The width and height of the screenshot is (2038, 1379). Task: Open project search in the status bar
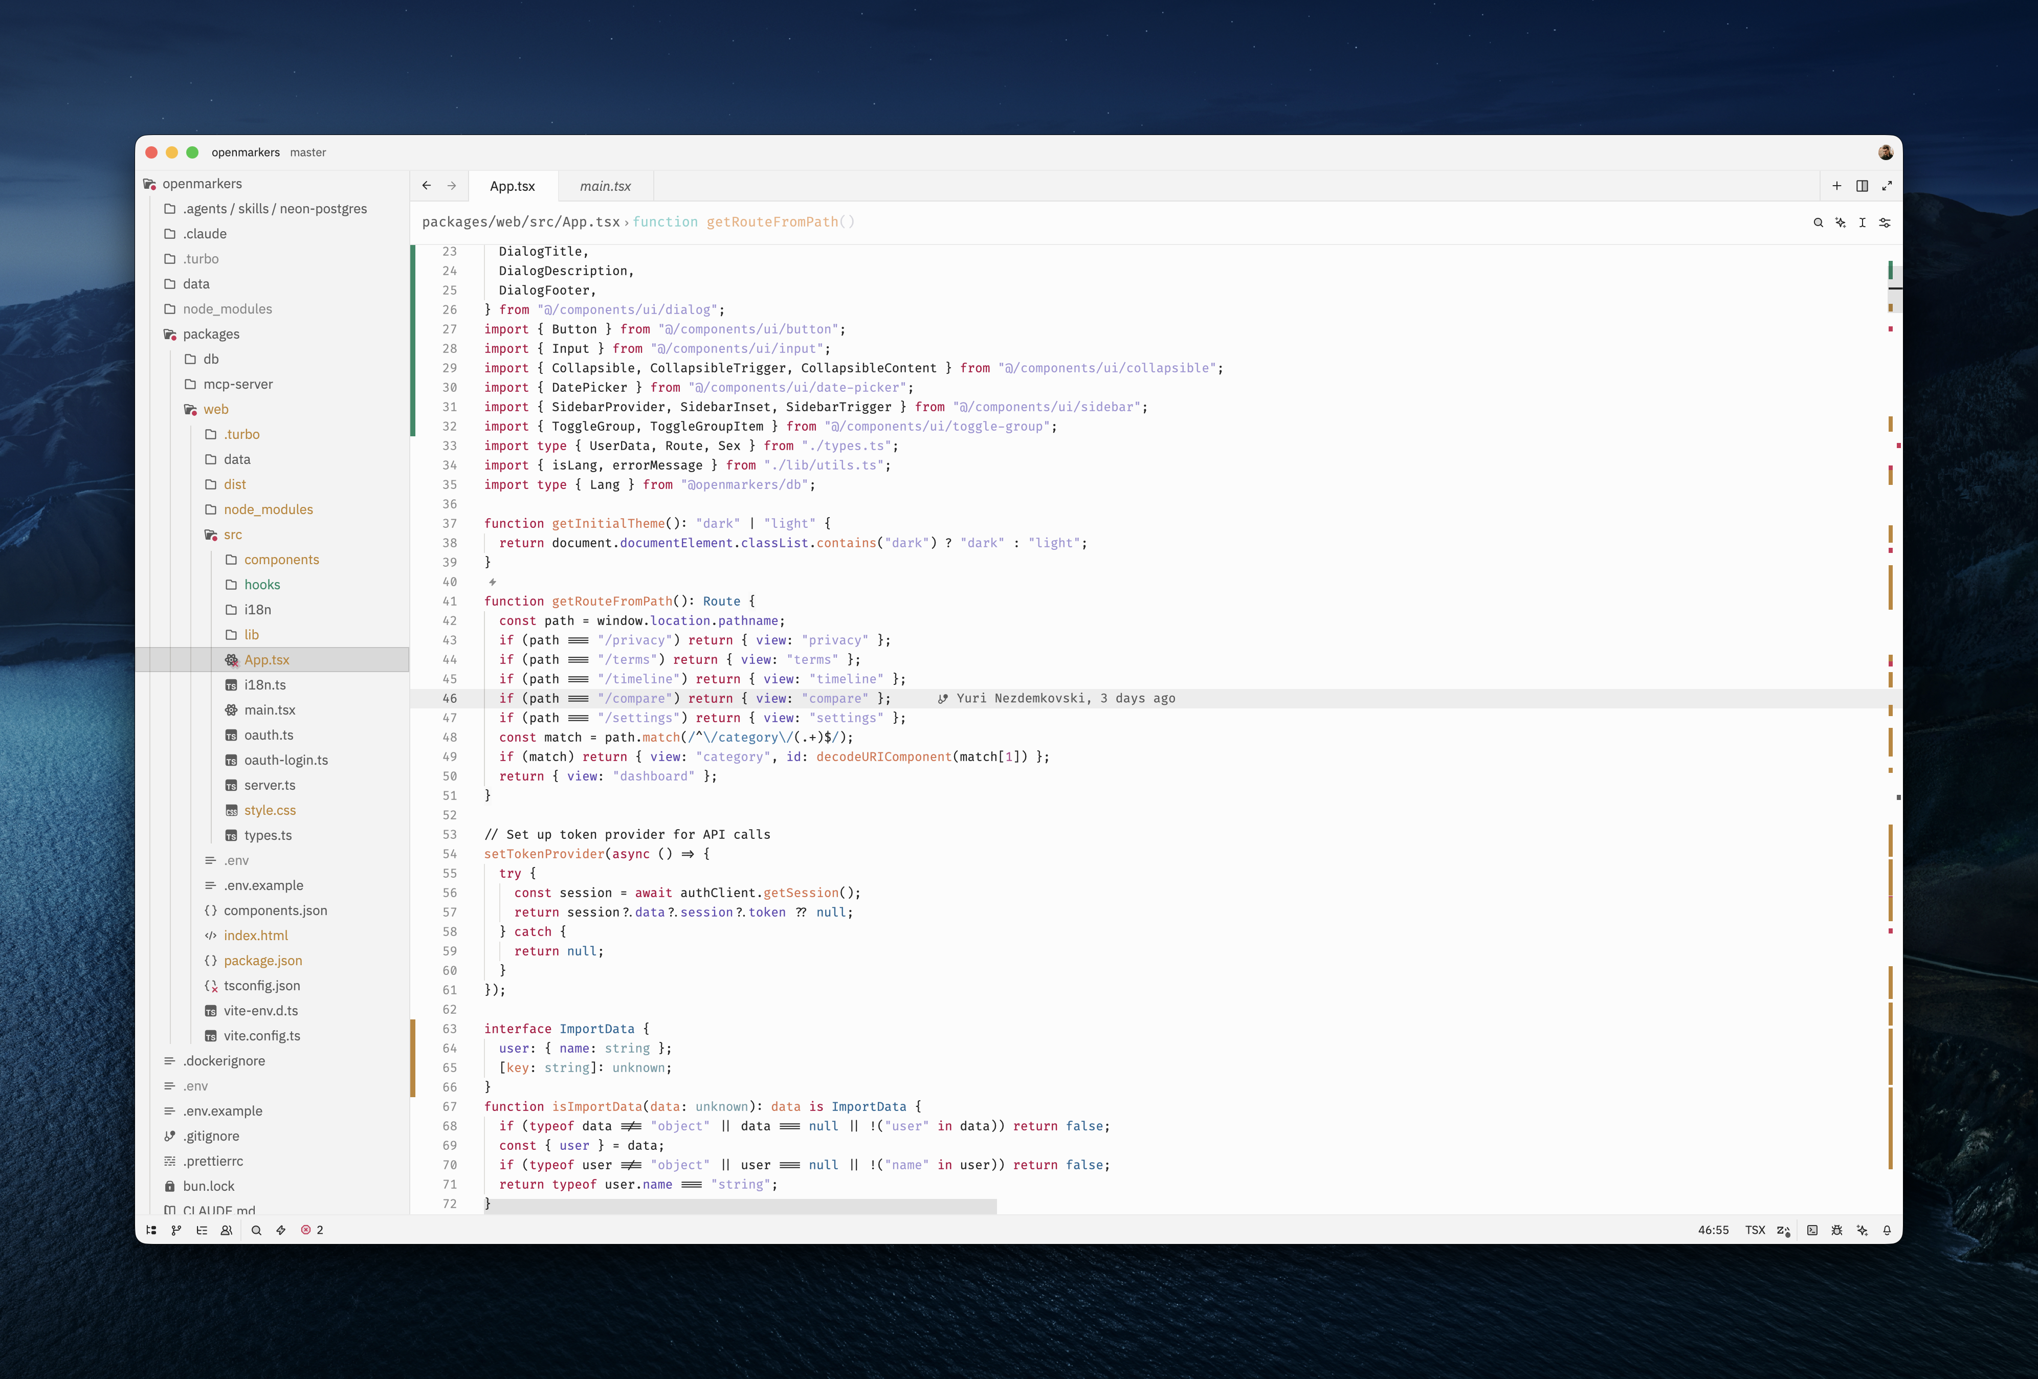coord(256,1230)
